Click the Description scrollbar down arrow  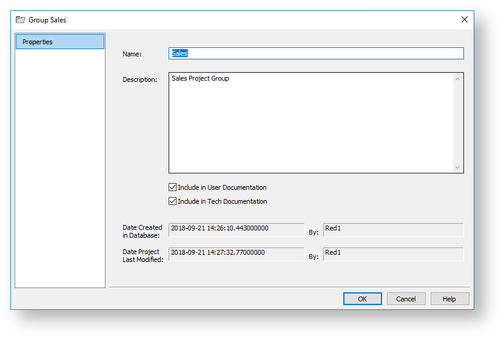point(458,167)
